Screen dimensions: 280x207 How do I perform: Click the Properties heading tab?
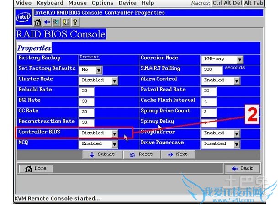click(x=34, y=48)
